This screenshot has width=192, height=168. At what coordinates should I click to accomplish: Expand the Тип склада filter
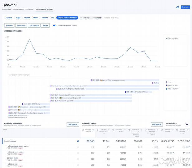click(x=34, y=26)
